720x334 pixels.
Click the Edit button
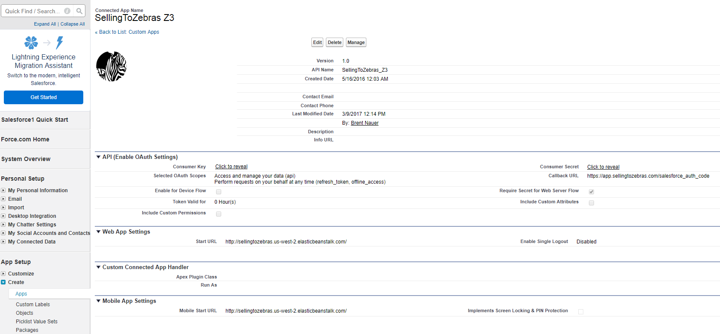tap(317, 42)
